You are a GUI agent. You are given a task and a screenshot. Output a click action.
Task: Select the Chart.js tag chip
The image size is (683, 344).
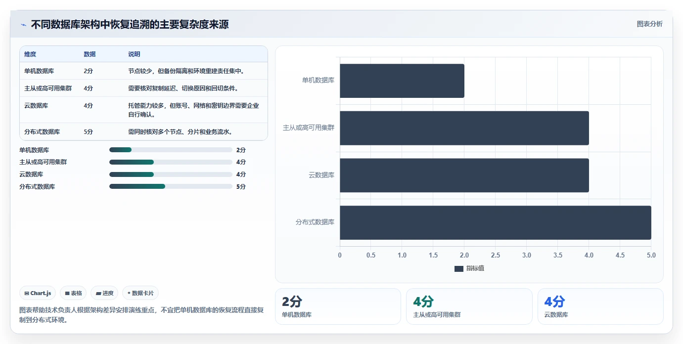[x=38, y=293]
